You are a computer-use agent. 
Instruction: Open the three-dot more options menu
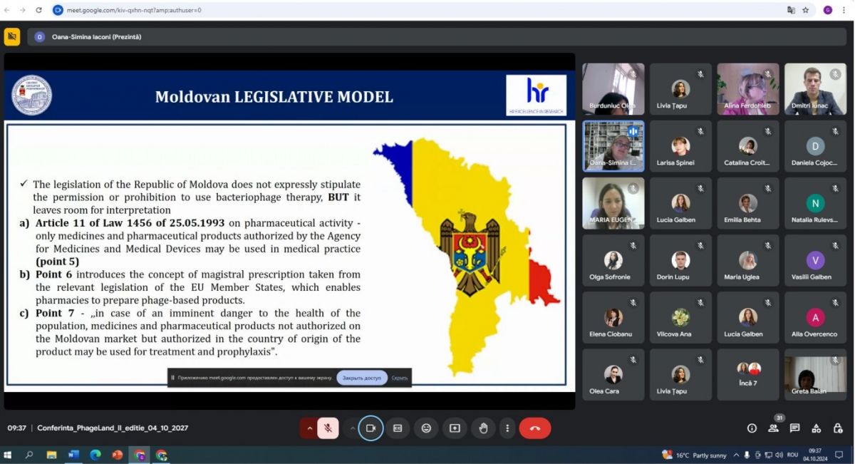(507, 428)
